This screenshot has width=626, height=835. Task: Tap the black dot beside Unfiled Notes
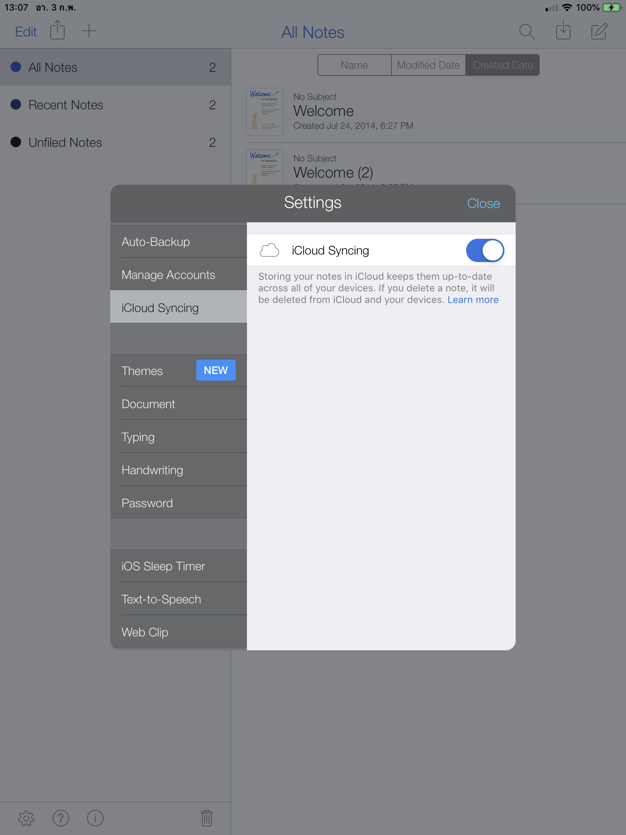(x=16, y=142)
